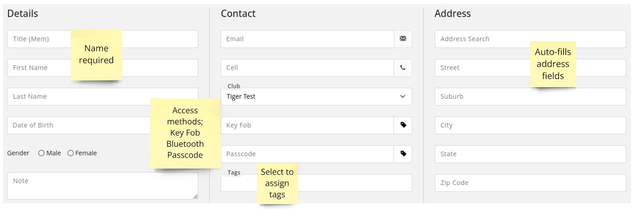This screenshot has height=209, width=633.
Task: Select the Suburb input field
Action: click(530, 96)
